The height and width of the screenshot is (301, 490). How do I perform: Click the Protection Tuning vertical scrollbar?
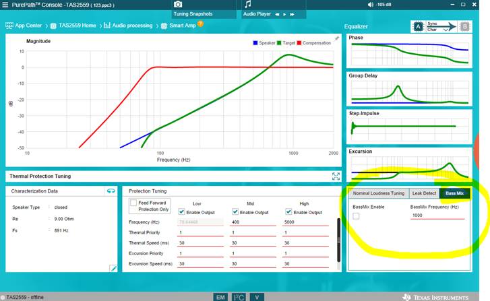pos(338,240)
